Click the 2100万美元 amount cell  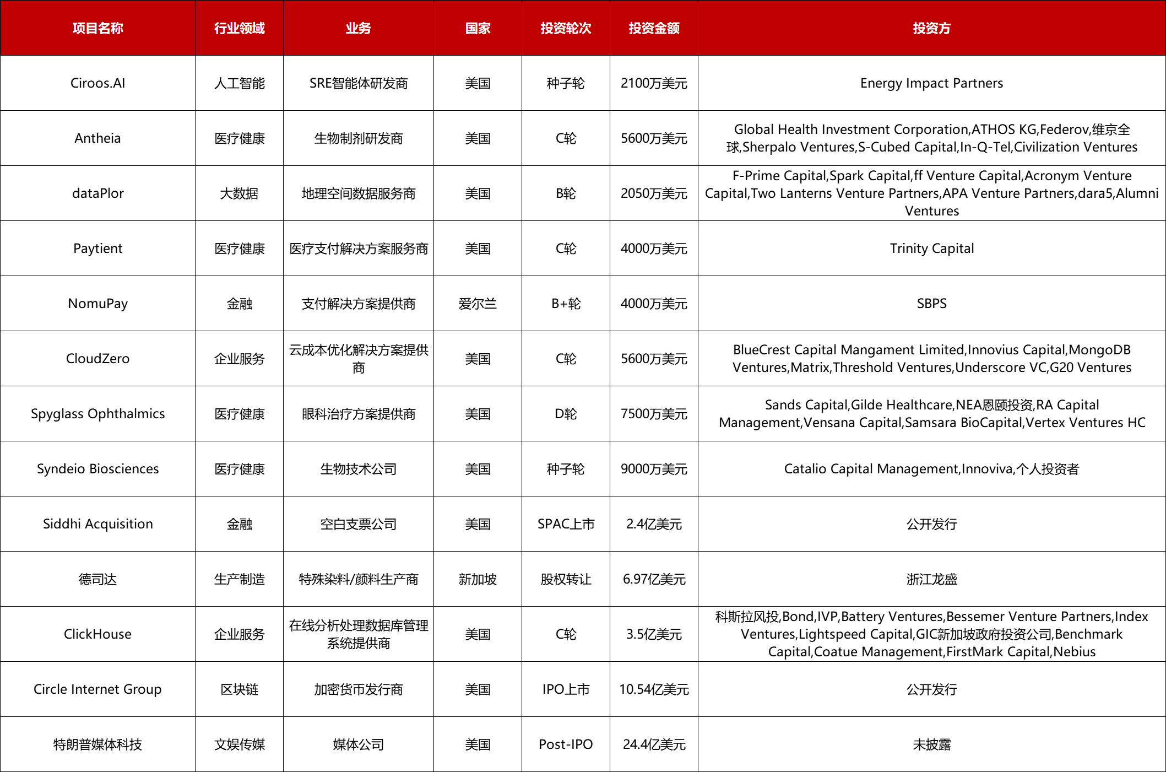[x=654, y=83]
